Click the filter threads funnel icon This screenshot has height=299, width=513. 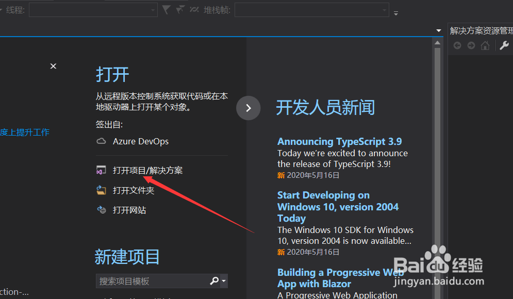(x=166, y=10)
